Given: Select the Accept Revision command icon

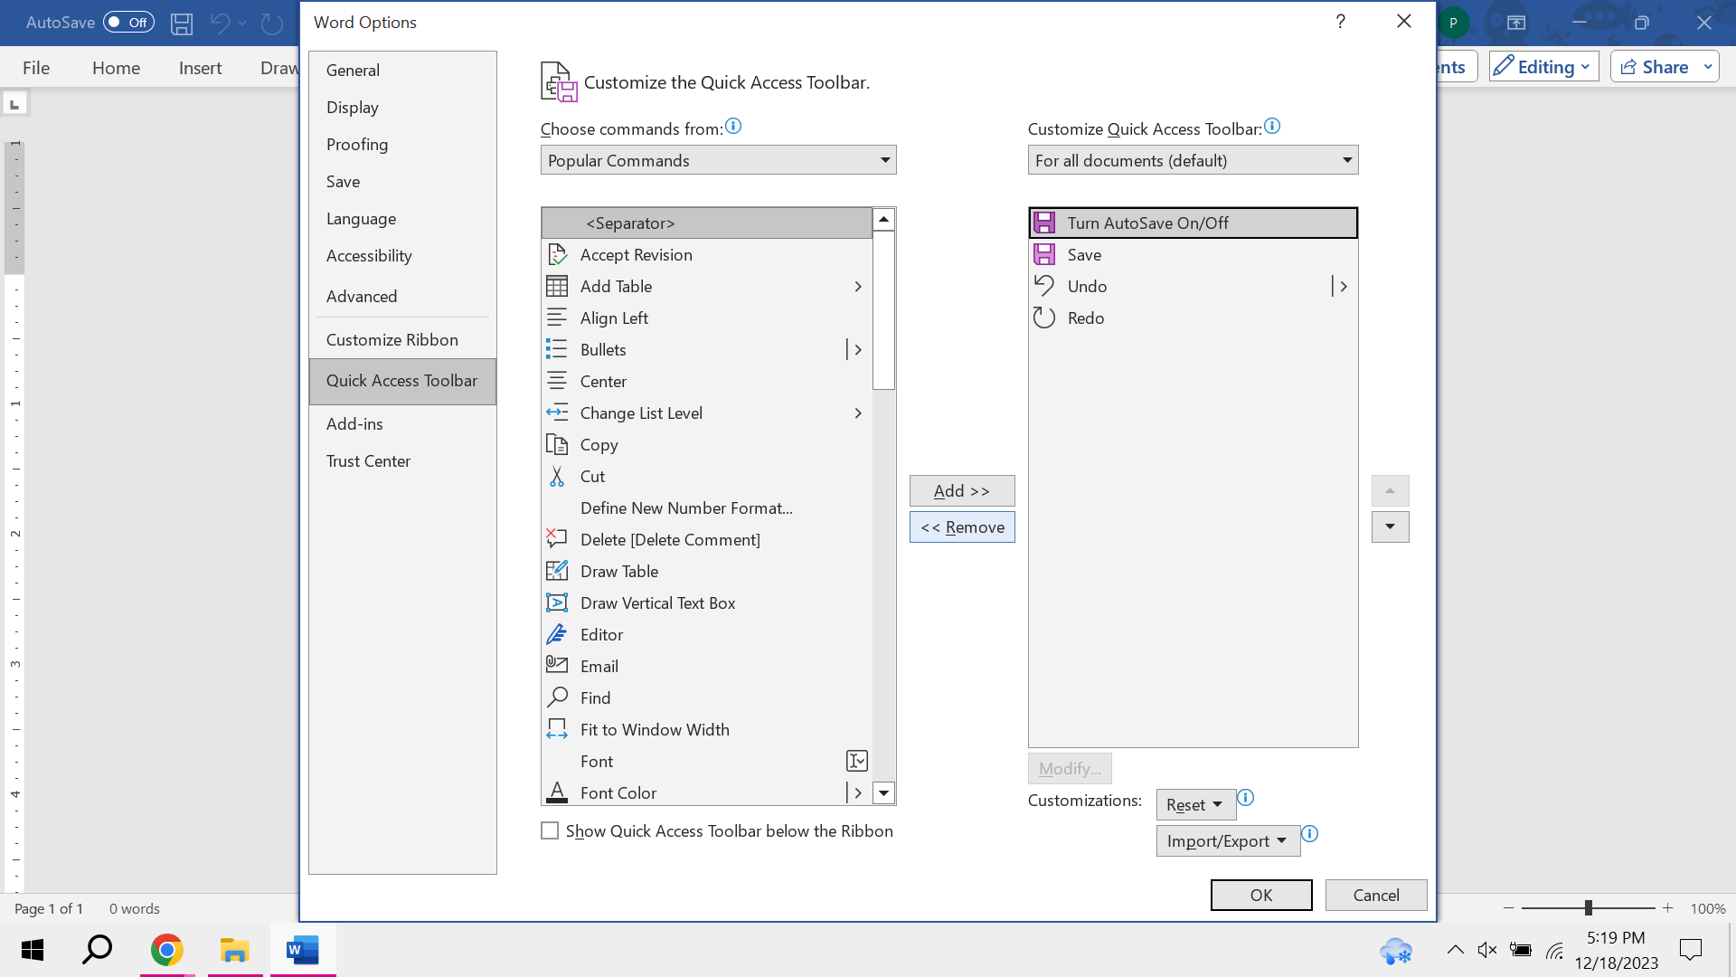Looking at the screenshot, I should pos(558,254).
